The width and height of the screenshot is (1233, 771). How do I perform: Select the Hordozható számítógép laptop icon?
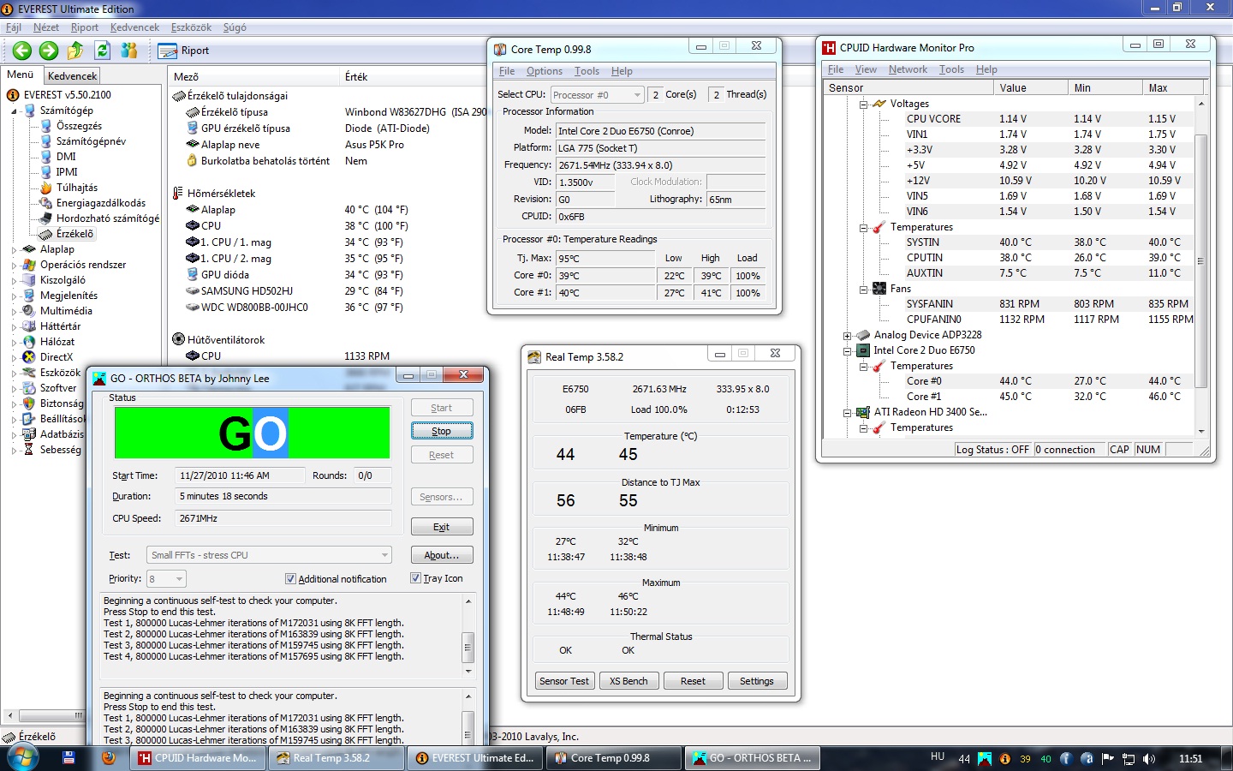pyautogui.click(x=46, y=218)
